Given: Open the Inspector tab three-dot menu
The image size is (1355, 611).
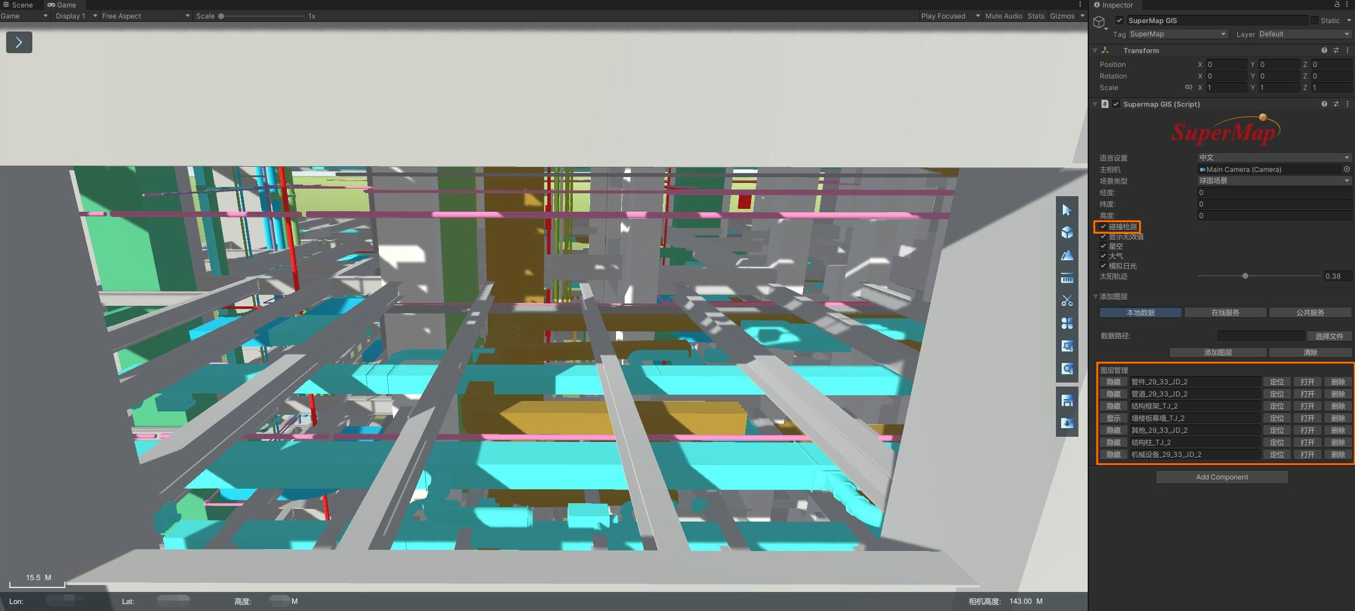Looking at the screenshot, I should tap(1347, 5).
